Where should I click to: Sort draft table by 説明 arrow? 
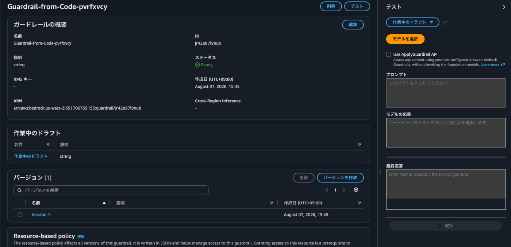360,145
